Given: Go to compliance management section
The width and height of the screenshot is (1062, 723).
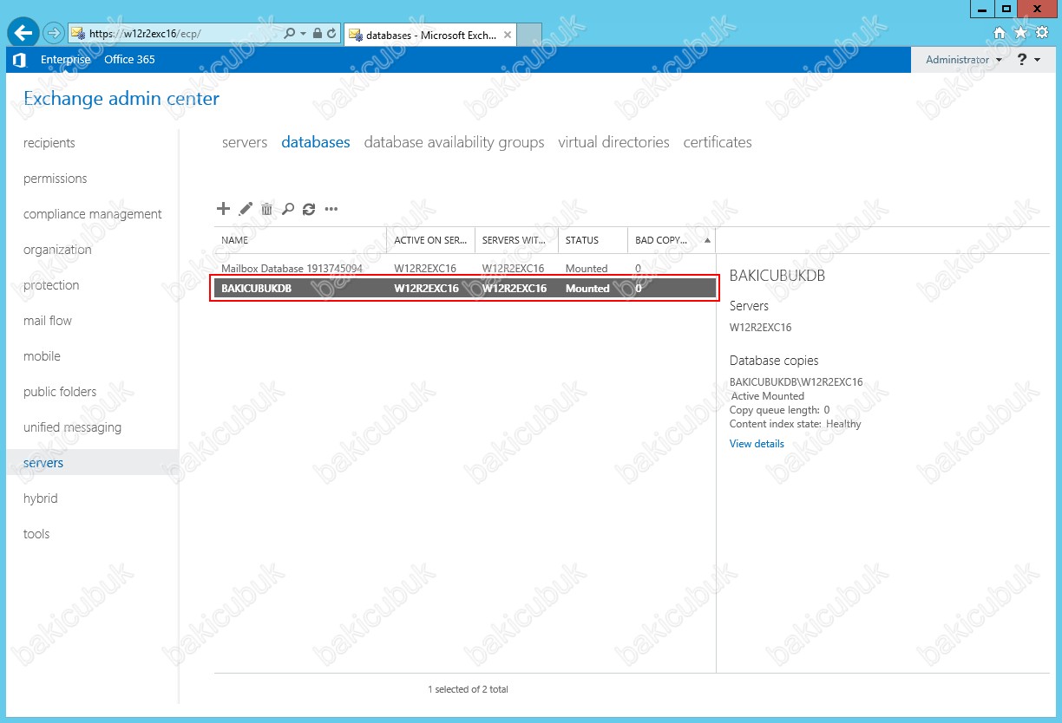Looking at the screenshot, I should (93, 214).
